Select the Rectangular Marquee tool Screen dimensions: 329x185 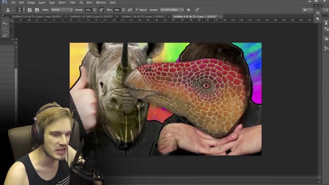[5, 30]
